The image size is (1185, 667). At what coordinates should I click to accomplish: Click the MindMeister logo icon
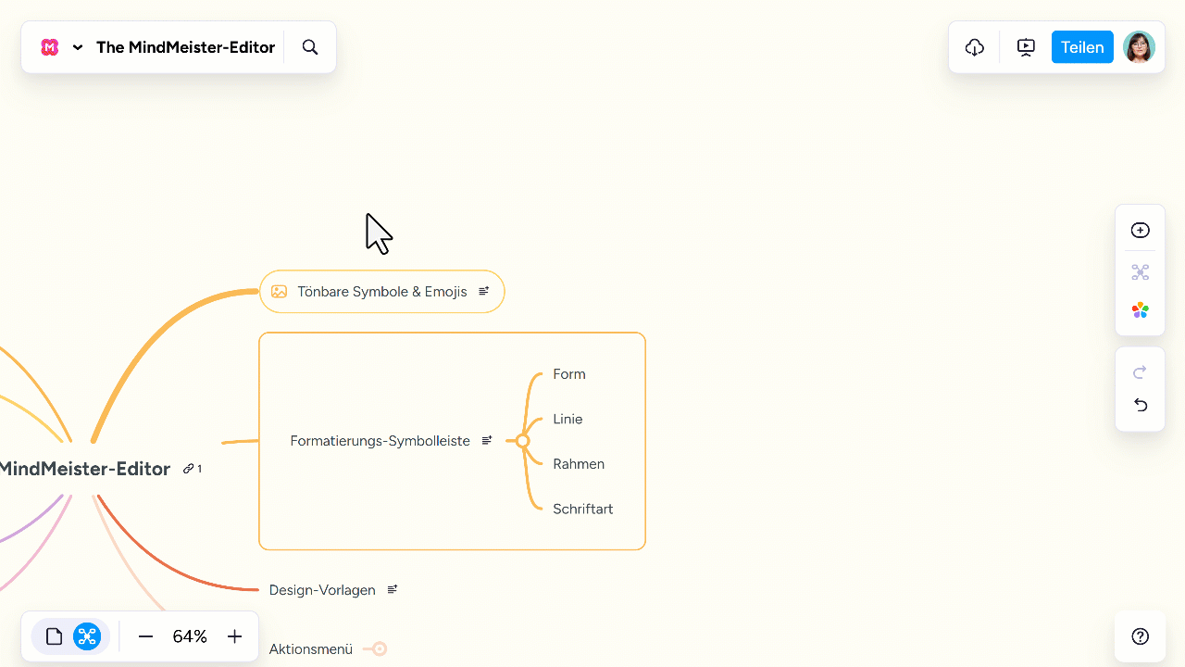(x=50, y=47)
